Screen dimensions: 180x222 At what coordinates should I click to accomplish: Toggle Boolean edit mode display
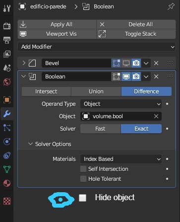(x=116, y=76)
